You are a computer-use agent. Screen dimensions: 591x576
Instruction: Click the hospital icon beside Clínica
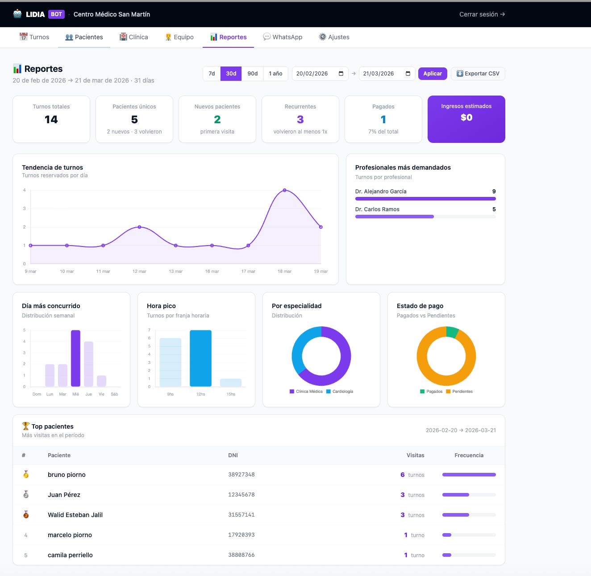(123, 37)
